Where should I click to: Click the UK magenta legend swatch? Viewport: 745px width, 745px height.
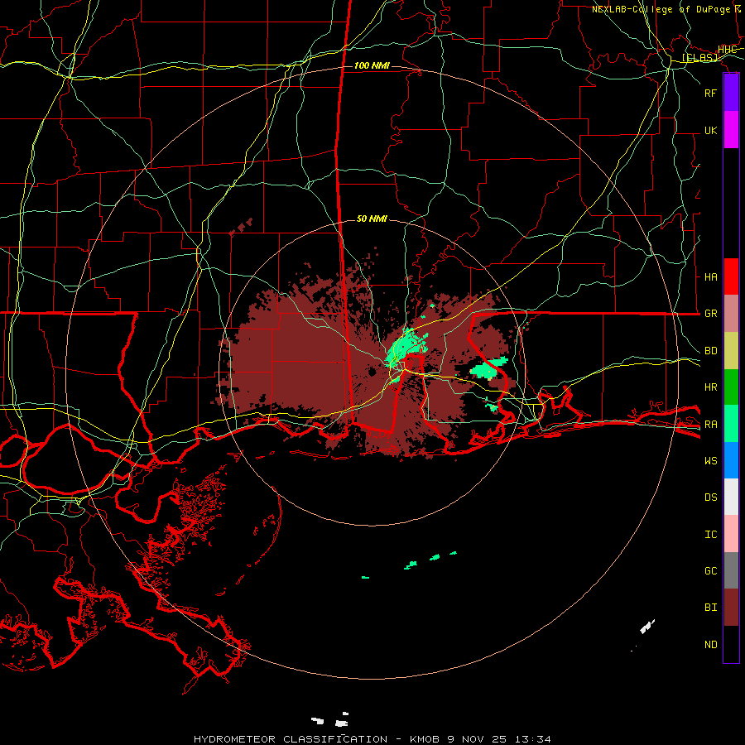(731, 130)
